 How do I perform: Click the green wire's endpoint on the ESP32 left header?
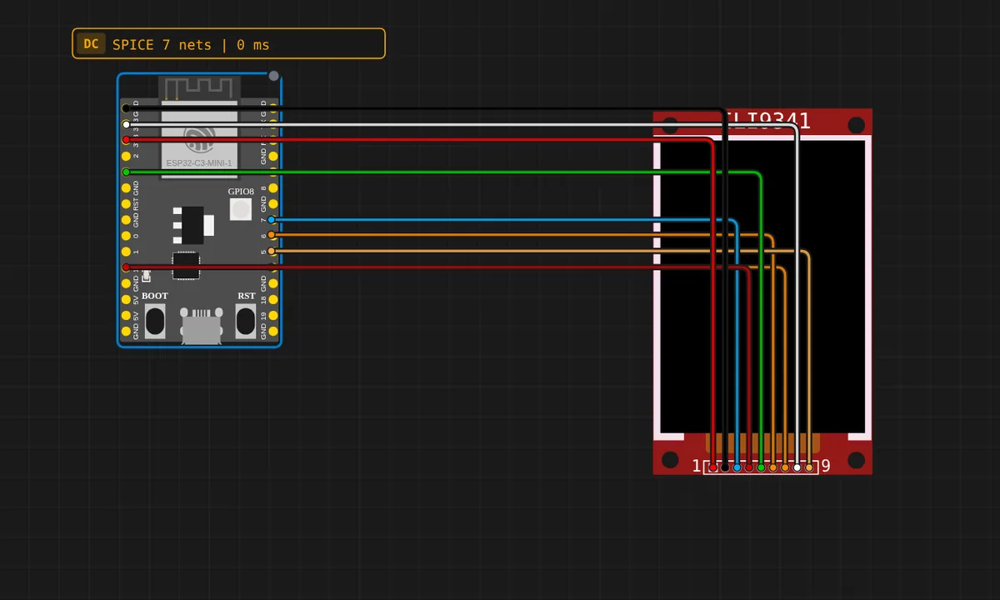point(126,172)
